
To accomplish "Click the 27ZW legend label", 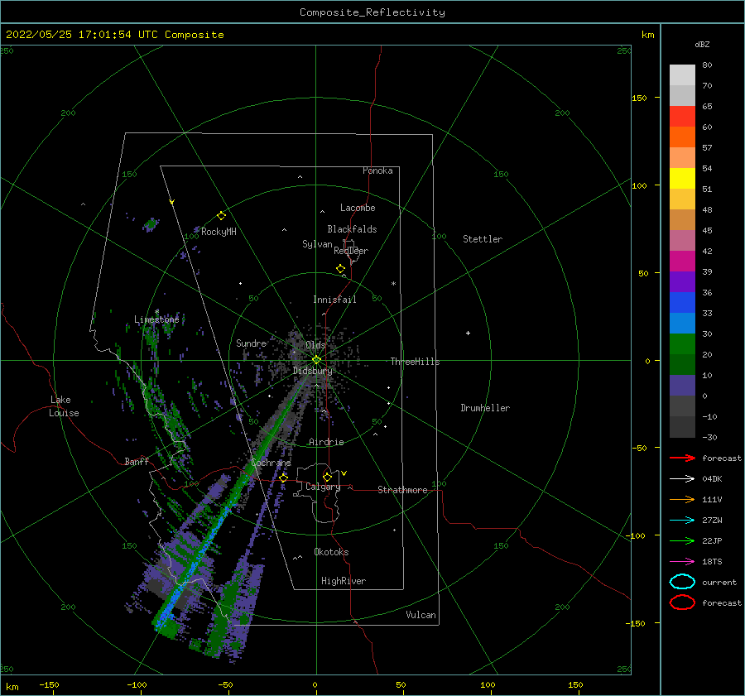I will click(712, 521).
